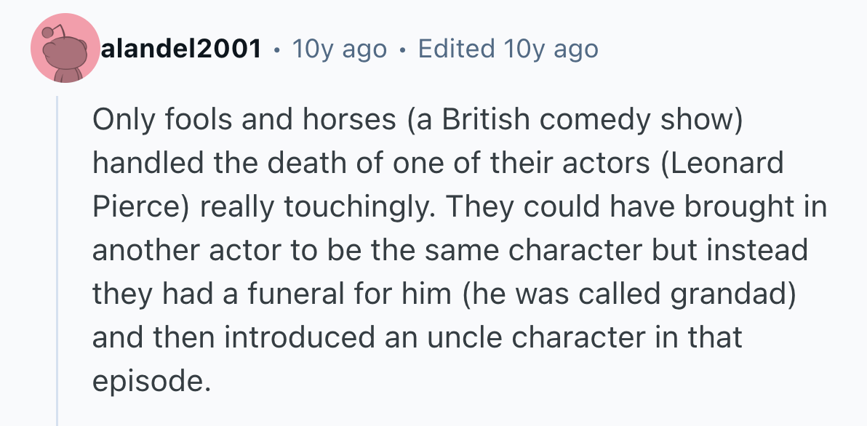The height and width of the screenshot is (426, 867).
Task: Click the word "Pierce" in the comment
Action: point(140,207)
